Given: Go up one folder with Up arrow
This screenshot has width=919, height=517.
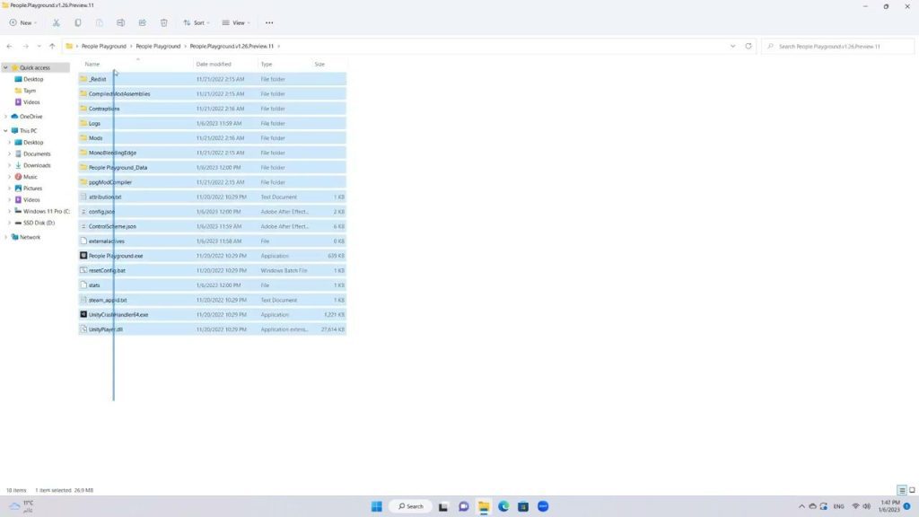Looking at the screenshot, I should 52,46.
